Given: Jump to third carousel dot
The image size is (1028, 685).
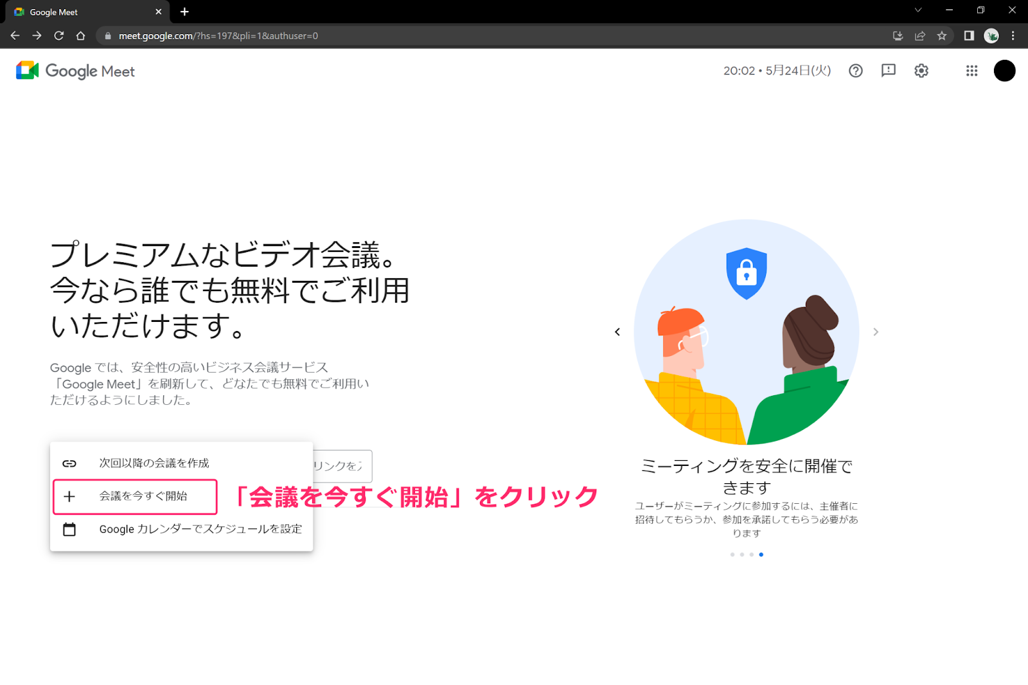Looking at the screenshot, I should [x=751, y=555].
